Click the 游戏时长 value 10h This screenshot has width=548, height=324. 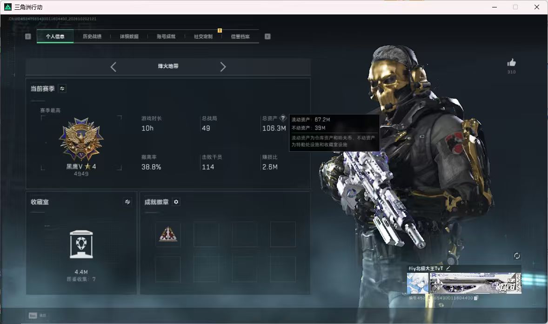pyautogui.click(x=147, y=128)
